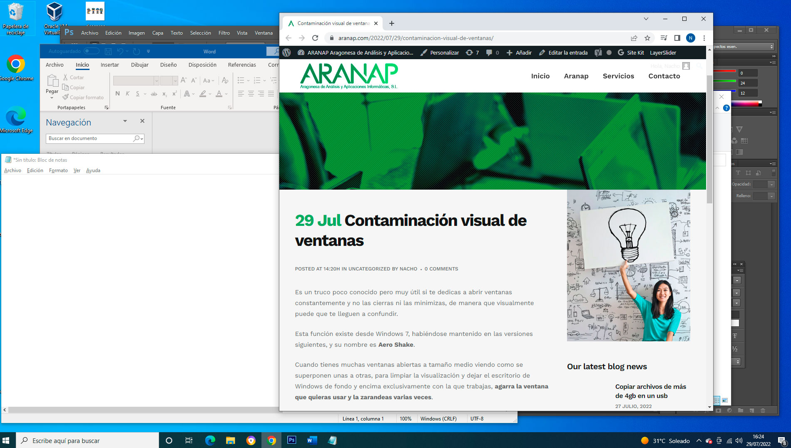Reload the page in Chrome
This screenshot has width=791, height=448.
click(x=315, y=38)
